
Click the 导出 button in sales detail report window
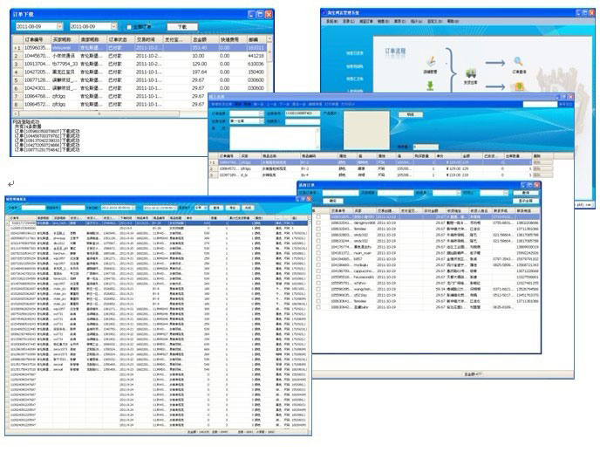(x=232, y=208)
